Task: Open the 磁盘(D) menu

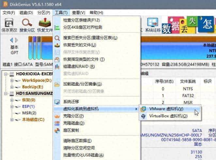Action: click(x=26, y=13)
